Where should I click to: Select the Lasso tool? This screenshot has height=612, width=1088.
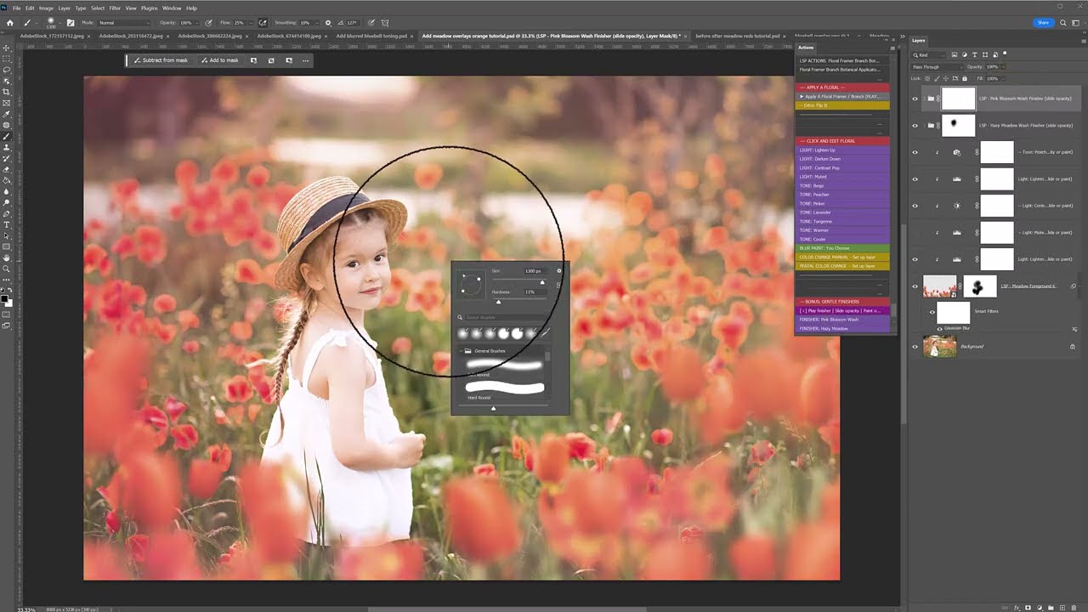click(x=7, y=70)
